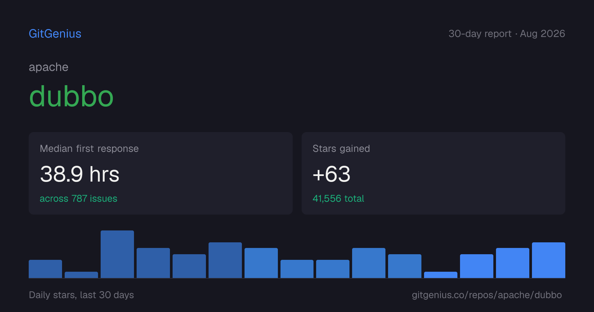Click the "Stars gained" label
The image size is (594, 312).
[341, 149]
